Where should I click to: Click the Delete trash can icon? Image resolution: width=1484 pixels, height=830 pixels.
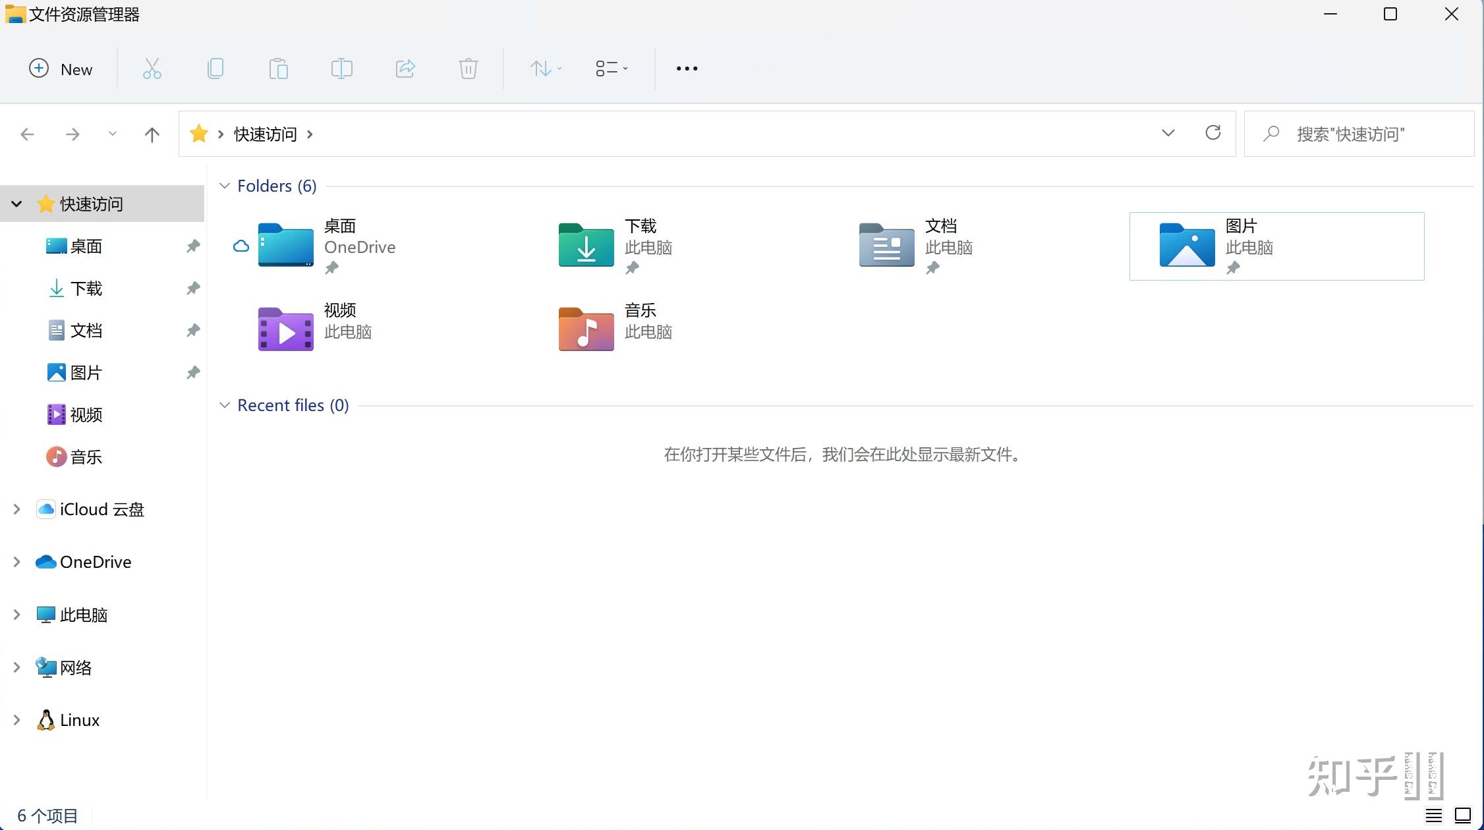[468, 69]
